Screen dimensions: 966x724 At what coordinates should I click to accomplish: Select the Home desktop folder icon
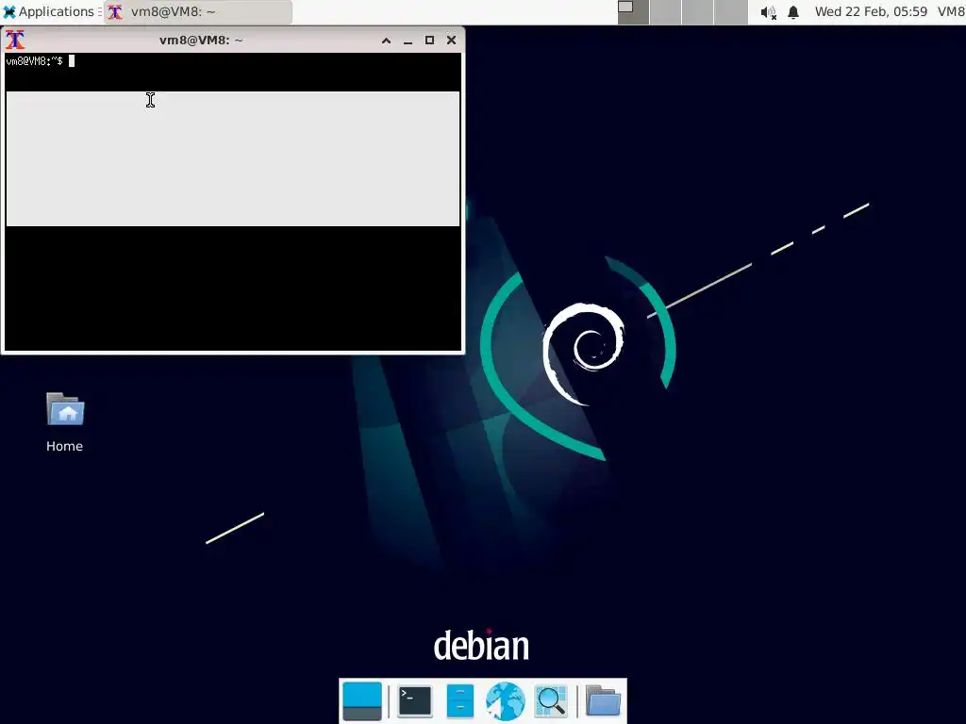[65, 421]
